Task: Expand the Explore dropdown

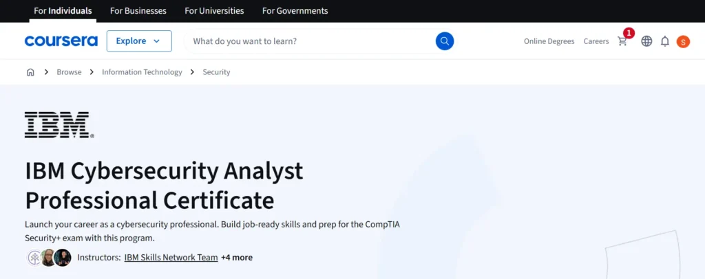Action: [x=139, y=41]
